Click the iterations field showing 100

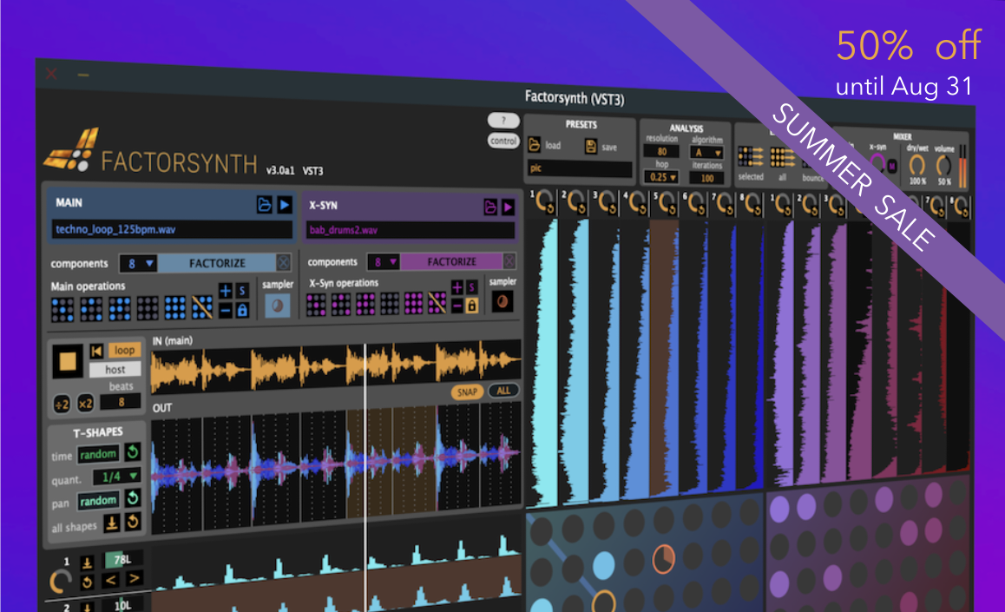pyautogui.click(x=707, y=178)
